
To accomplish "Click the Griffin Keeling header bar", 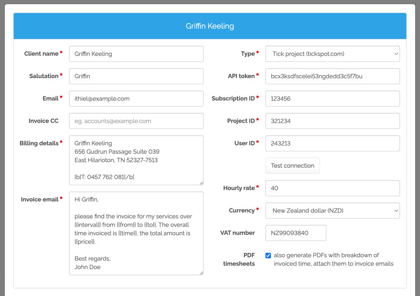I will pos(210,26).
